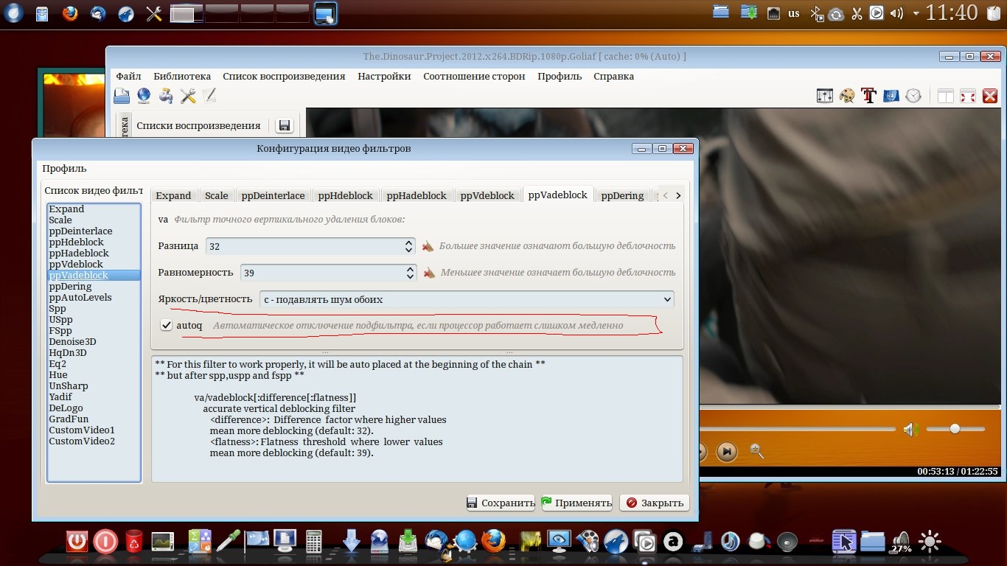Image resolution: width=1007 pixels, height=566 pixels.
Task: Open the Библиотека menu
Action: (182, 77)
